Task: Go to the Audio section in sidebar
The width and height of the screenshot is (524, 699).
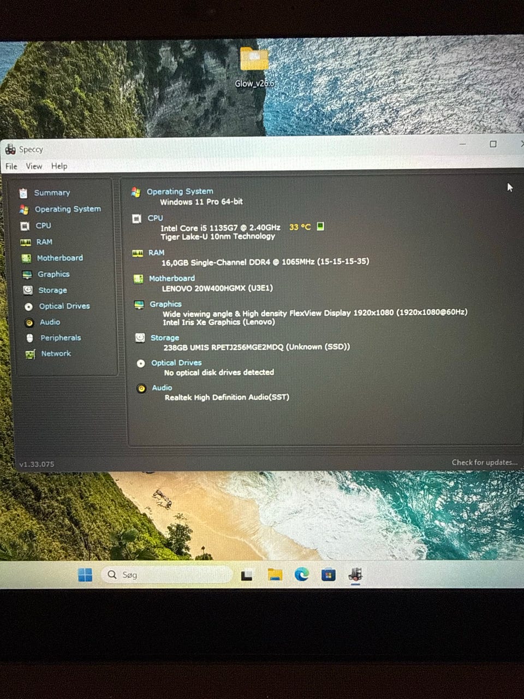Action: tap(50, 322)
